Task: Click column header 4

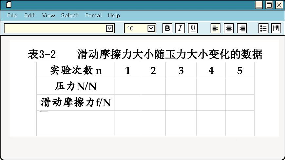Action: [x=211, y=70]
